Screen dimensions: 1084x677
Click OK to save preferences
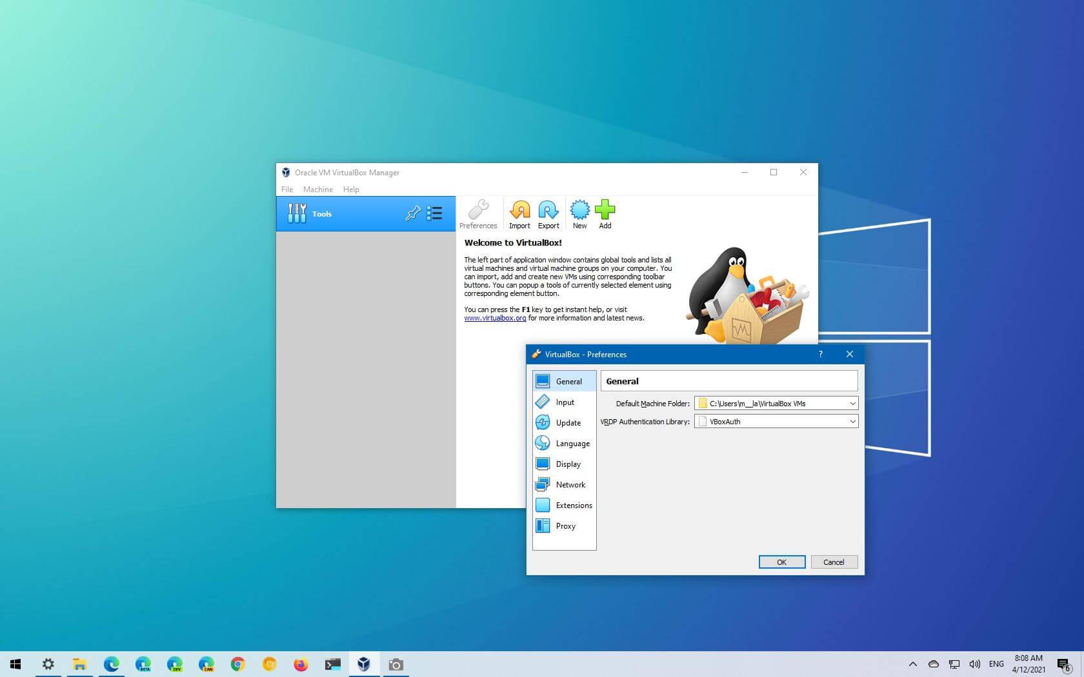[x=781, y=562]
